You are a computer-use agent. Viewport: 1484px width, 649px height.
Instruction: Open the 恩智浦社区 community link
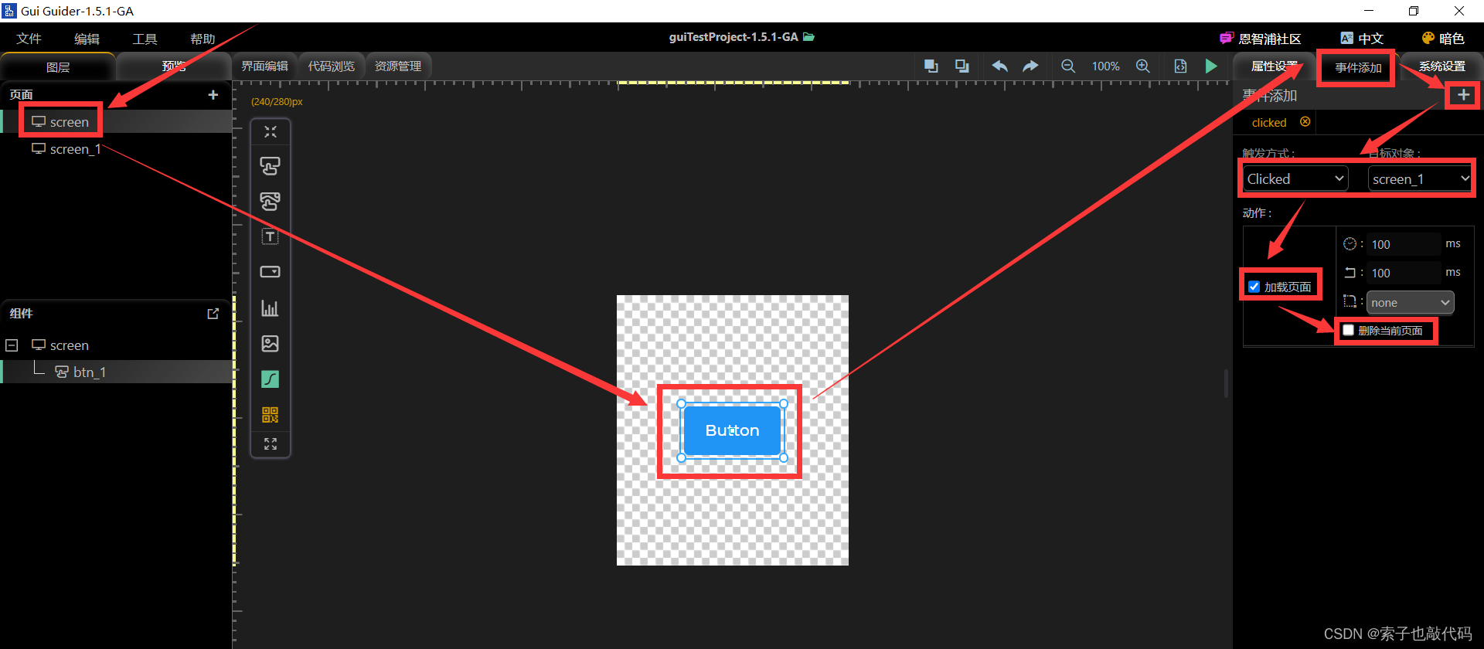coord(1261,39)
